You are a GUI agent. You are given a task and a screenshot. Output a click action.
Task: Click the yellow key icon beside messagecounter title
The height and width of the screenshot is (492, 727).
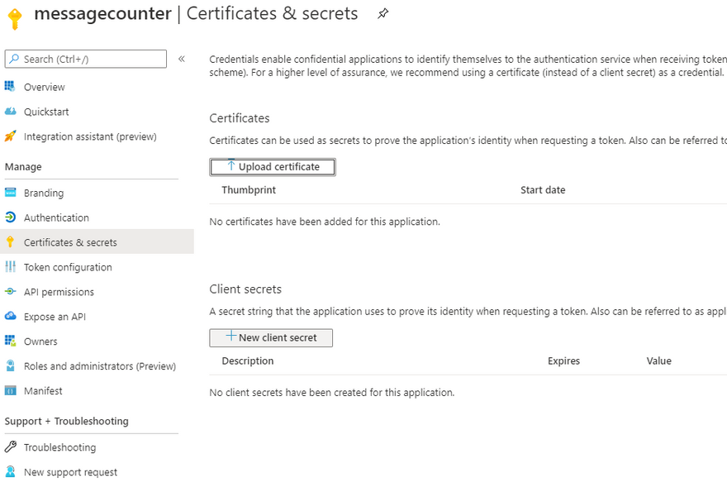(x=15, y=19)
